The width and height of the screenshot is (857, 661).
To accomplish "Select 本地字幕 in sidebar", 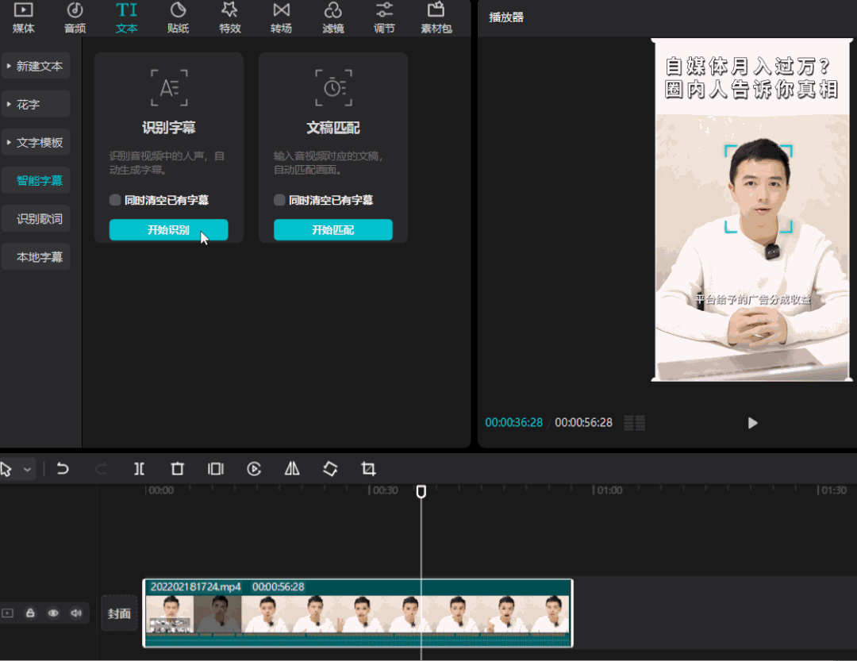I will click(x=36, y=257).
